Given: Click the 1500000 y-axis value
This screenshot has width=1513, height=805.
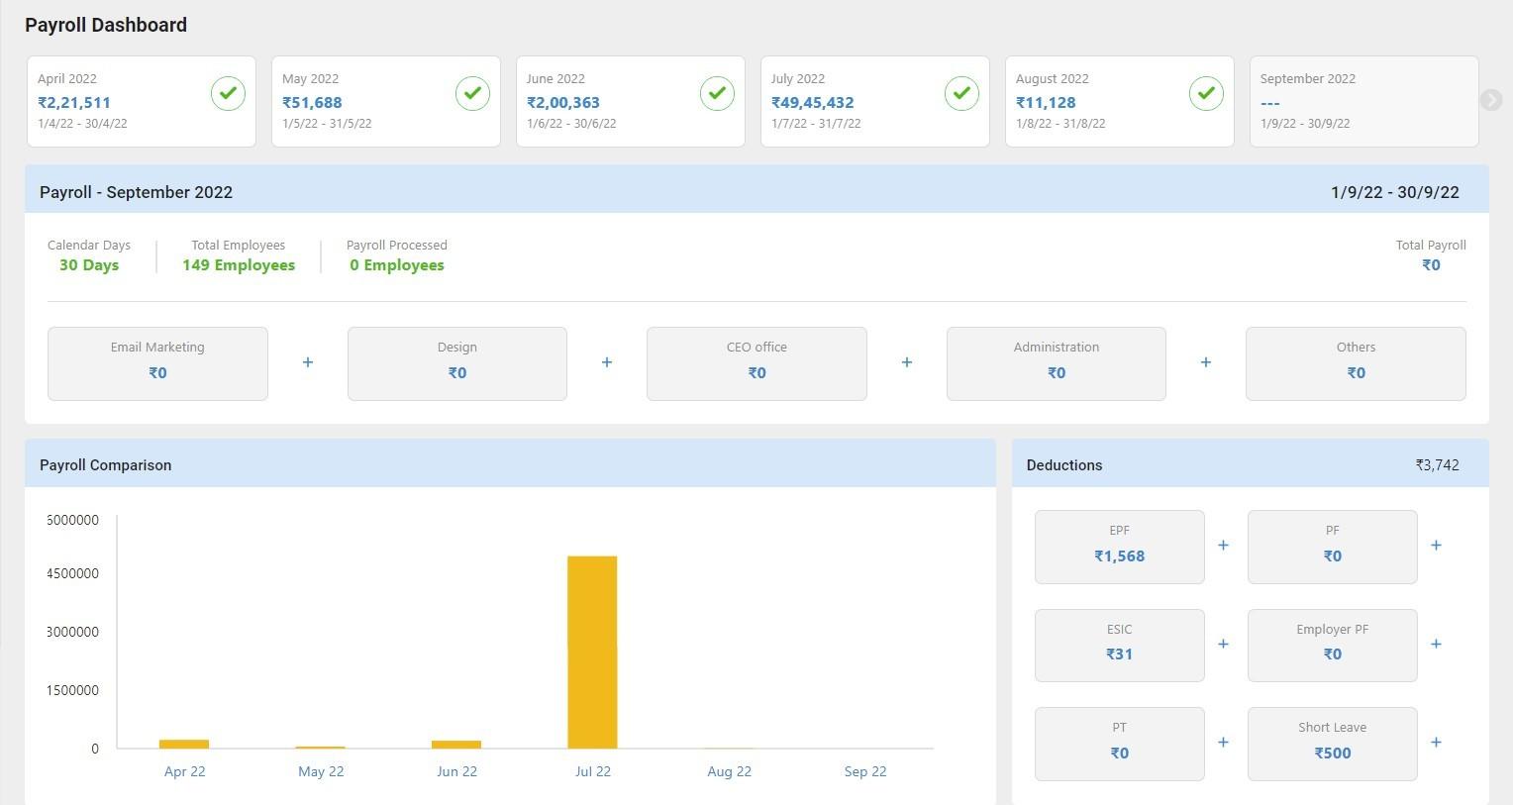Looking at the screenshot, I should point(72,690).
